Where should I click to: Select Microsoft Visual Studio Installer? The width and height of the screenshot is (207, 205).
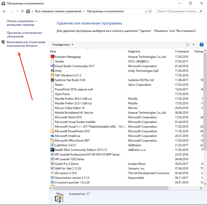click(75, 122)
